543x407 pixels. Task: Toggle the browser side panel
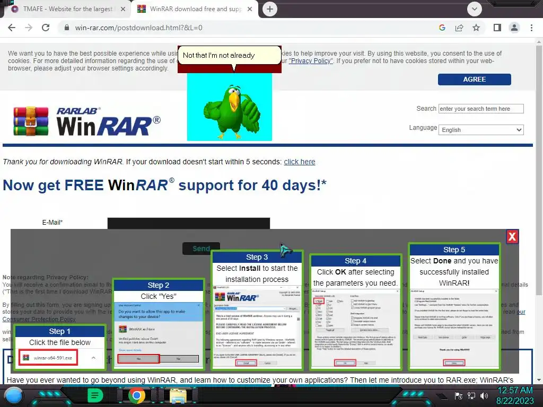pos(497,28)
